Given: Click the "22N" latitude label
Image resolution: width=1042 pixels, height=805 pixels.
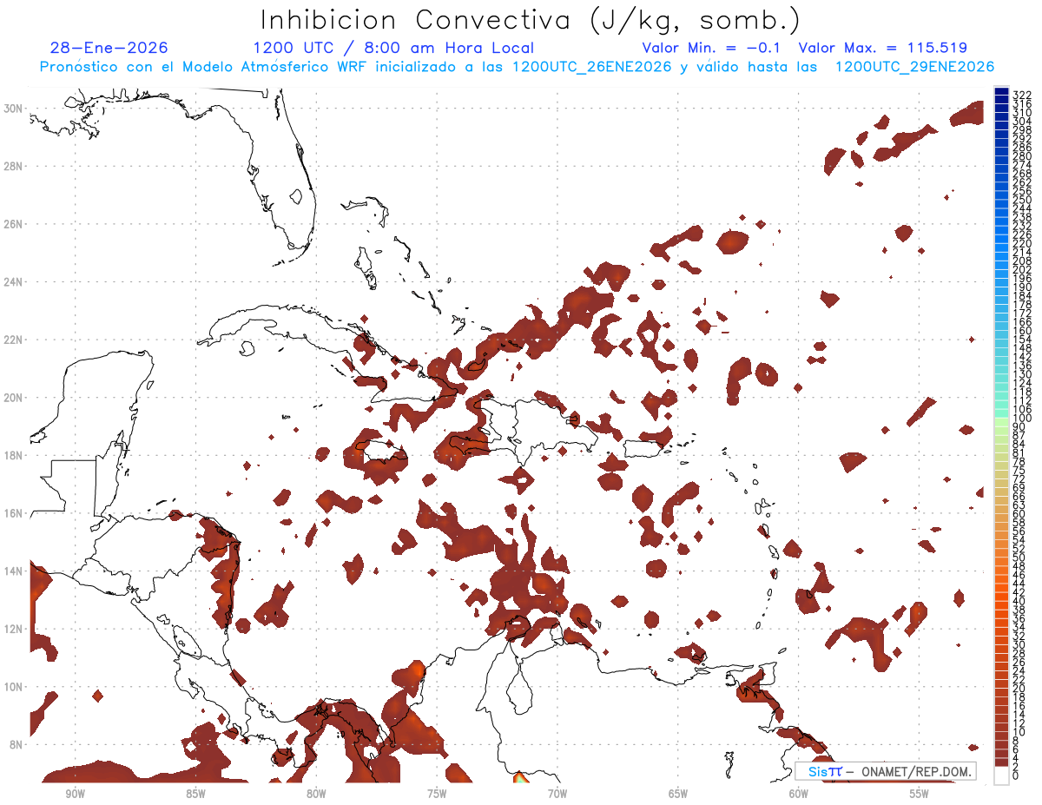Looking at the screenshot, I should 14,339.
